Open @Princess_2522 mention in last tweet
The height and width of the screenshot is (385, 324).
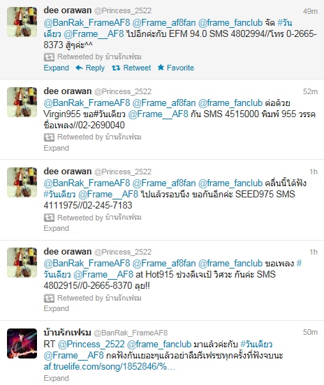[91, 345]
